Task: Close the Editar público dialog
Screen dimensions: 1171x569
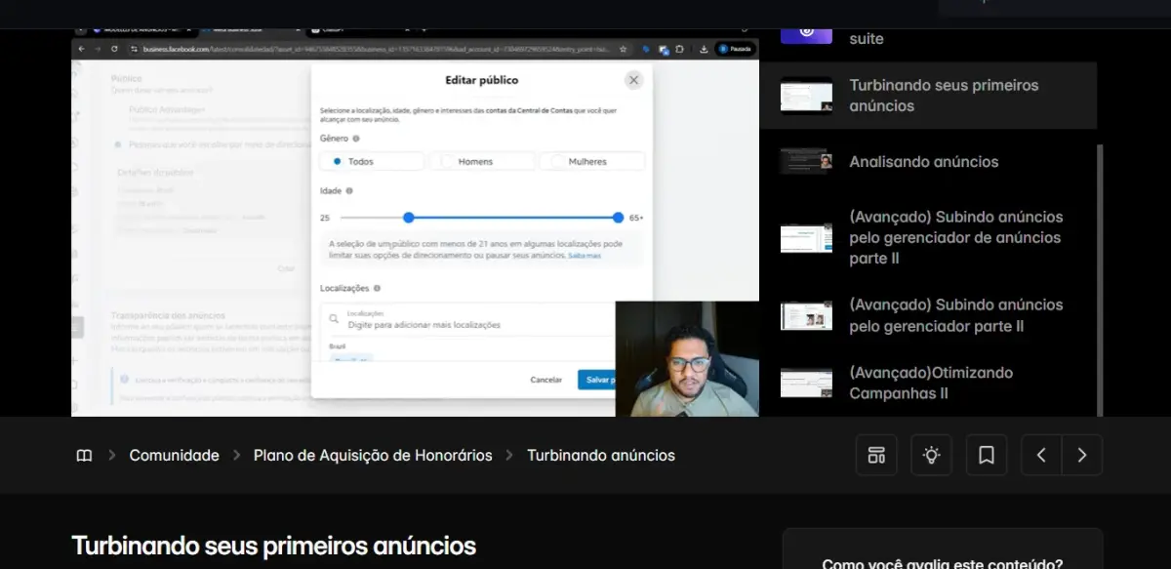Action: [634, 80]
